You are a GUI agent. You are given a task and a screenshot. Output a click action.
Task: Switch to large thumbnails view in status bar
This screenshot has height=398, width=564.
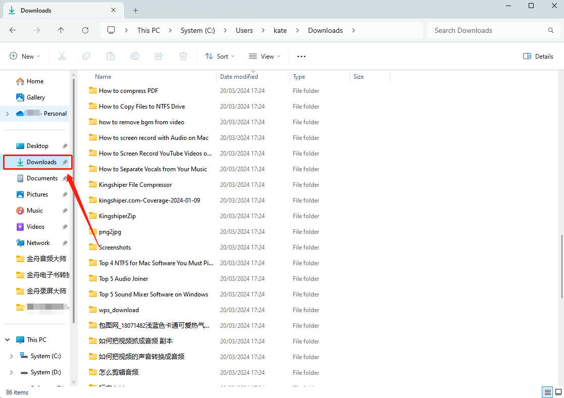click(558, 392)
